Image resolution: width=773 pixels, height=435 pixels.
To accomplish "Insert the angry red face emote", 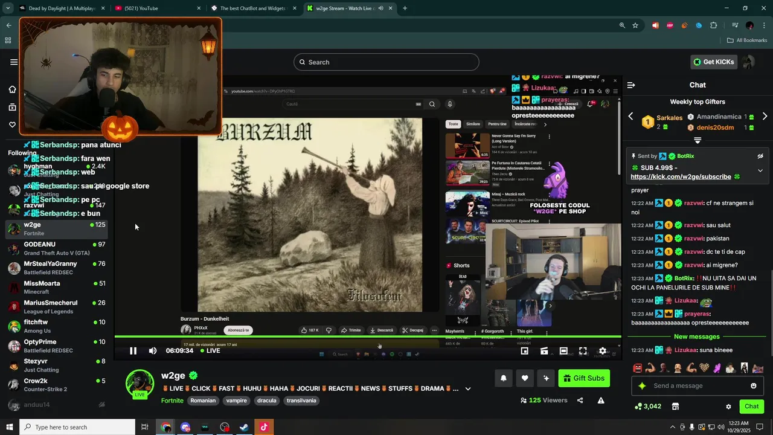I will (x=637, y=368).
